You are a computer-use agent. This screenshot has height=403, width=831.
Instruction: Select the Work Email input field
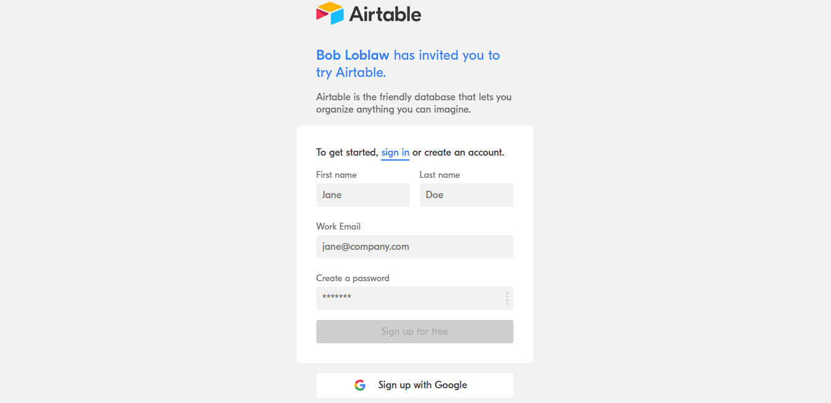[414, 247]
